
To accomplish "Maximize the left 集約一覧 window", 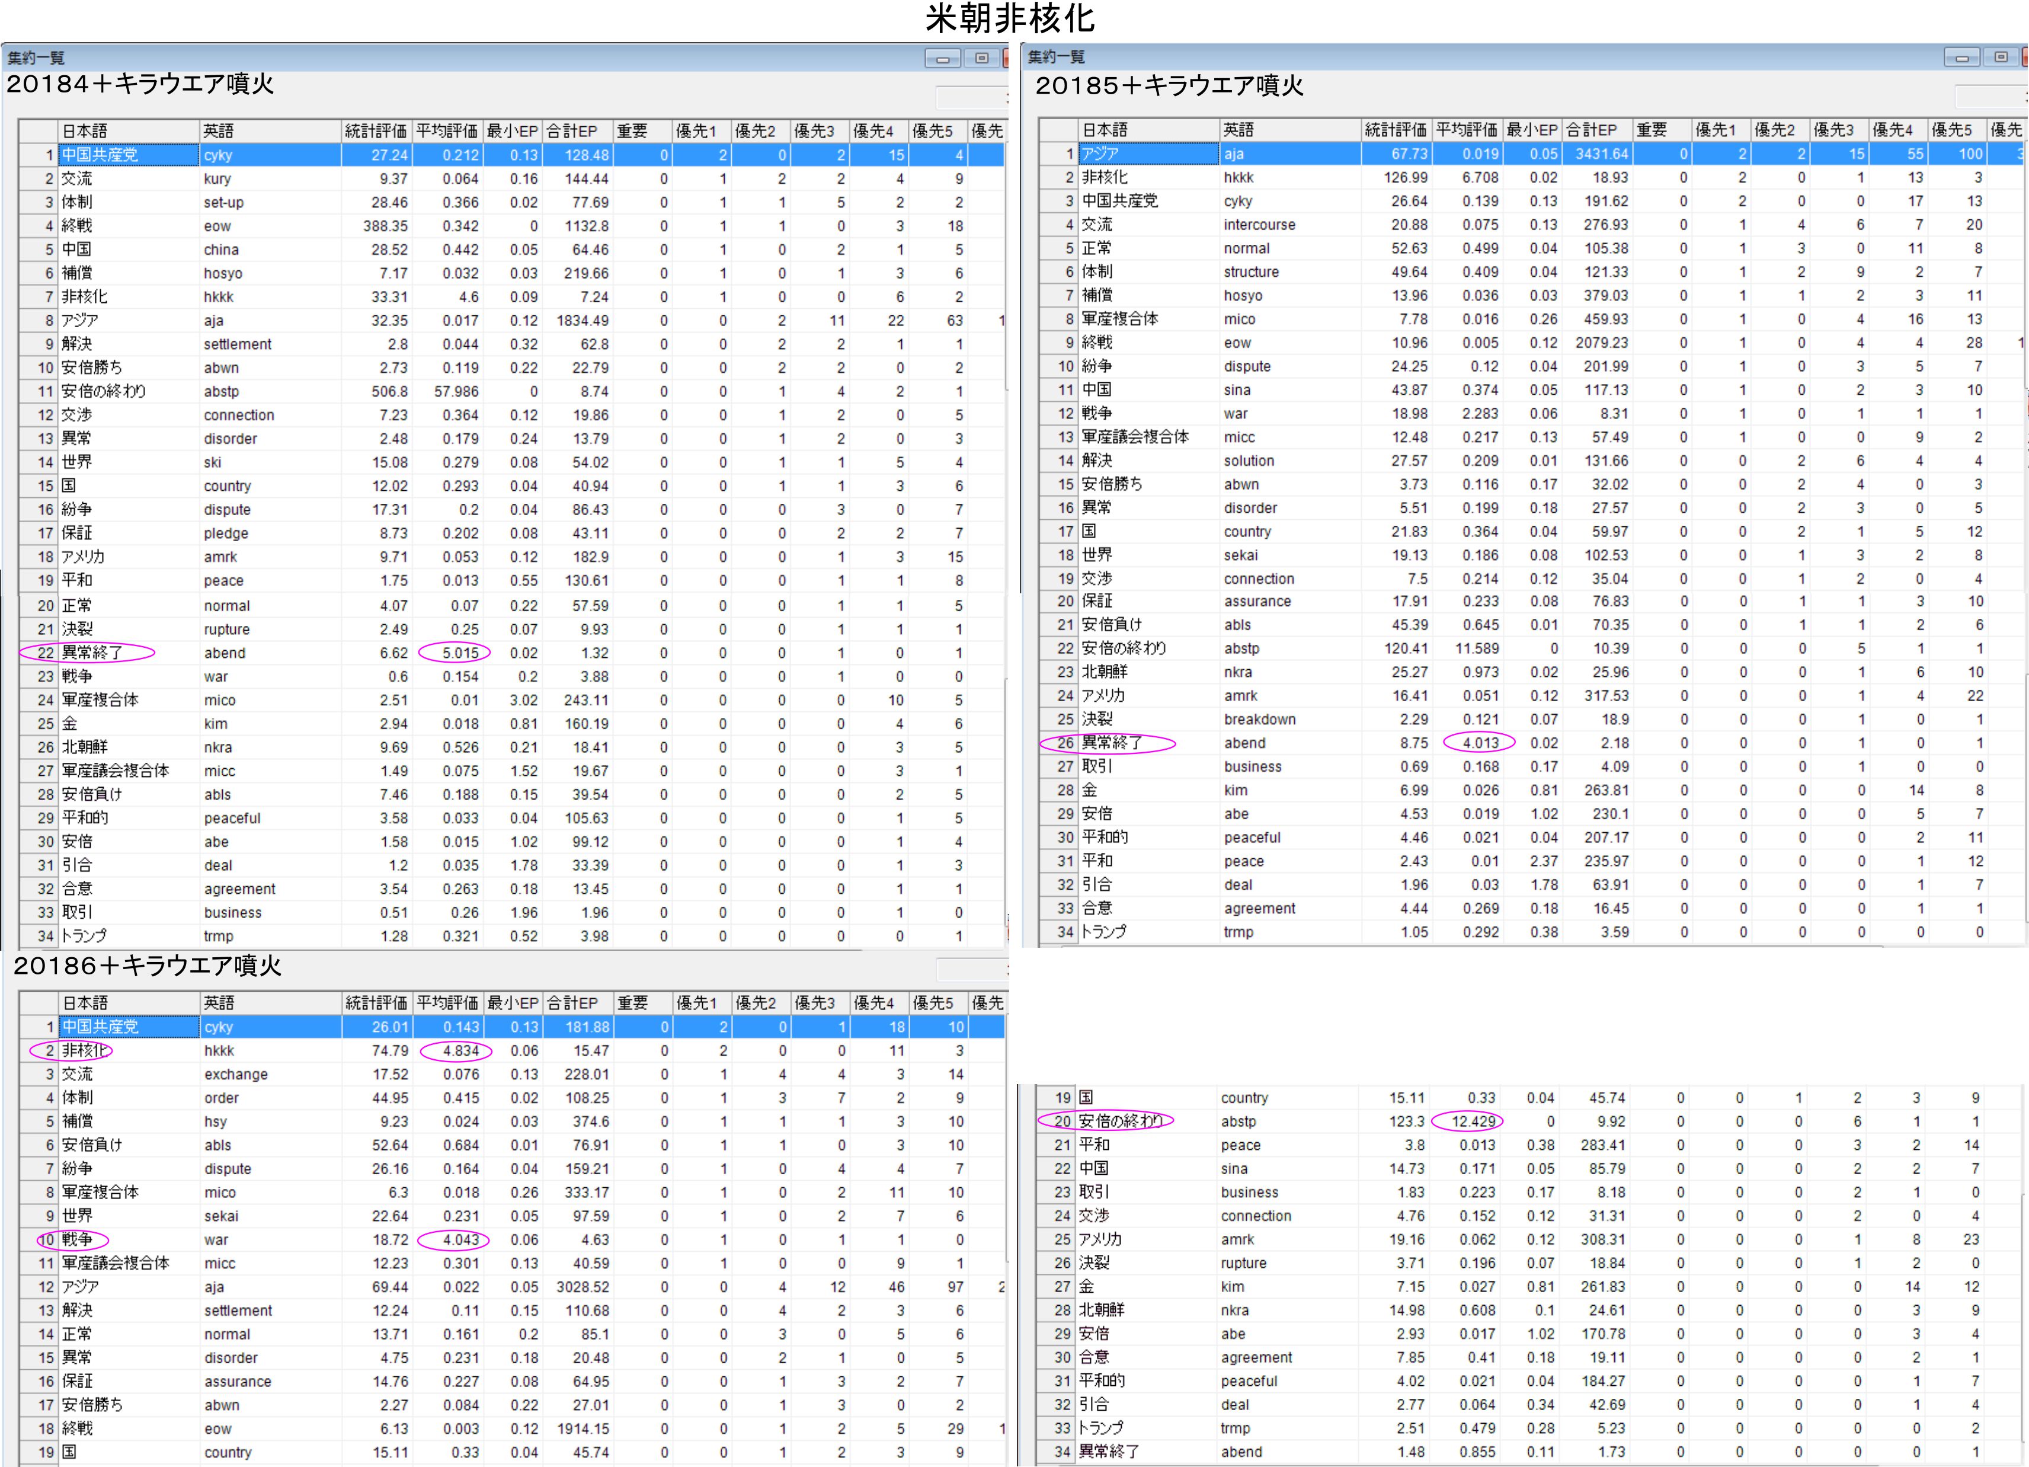I will click(x=981, y=59).
